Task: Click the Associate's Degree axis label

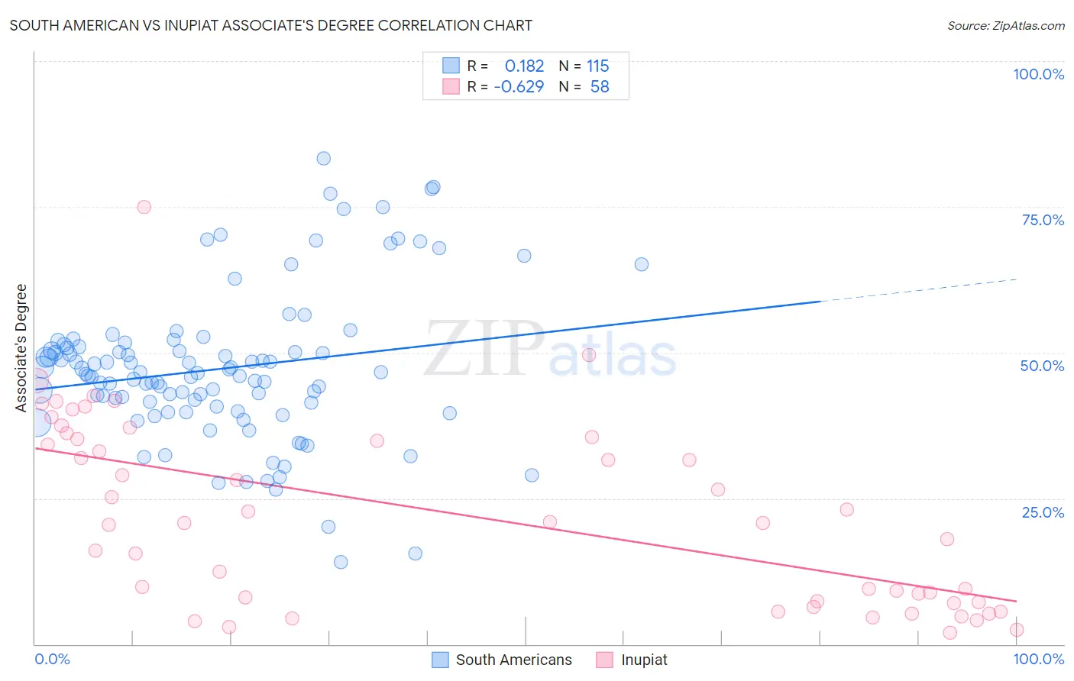Action: (x=21, y=348)
